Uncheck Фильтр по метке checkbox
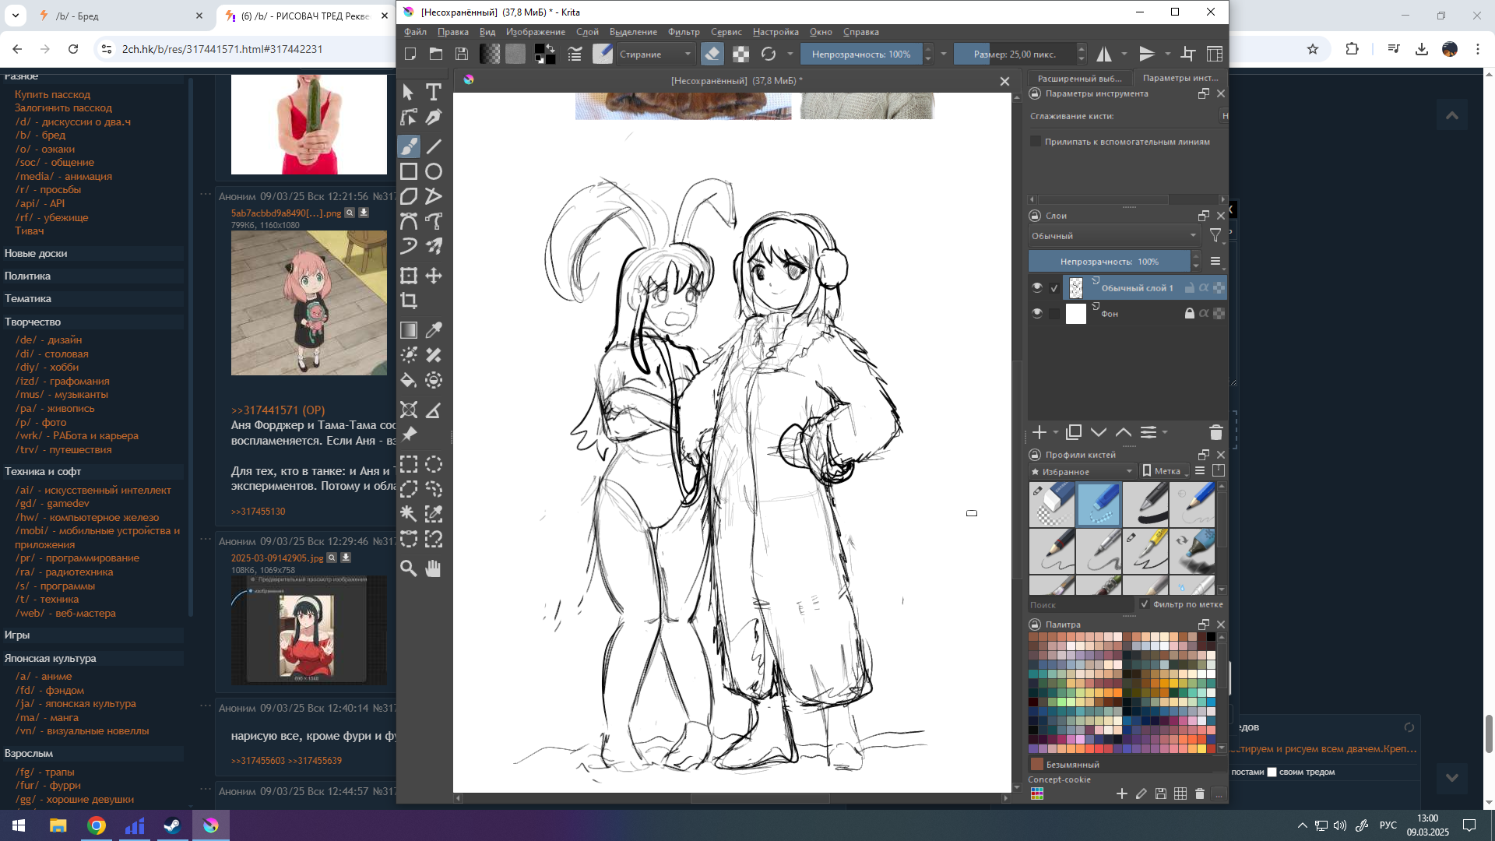1495x841 pixels. 1145,604
